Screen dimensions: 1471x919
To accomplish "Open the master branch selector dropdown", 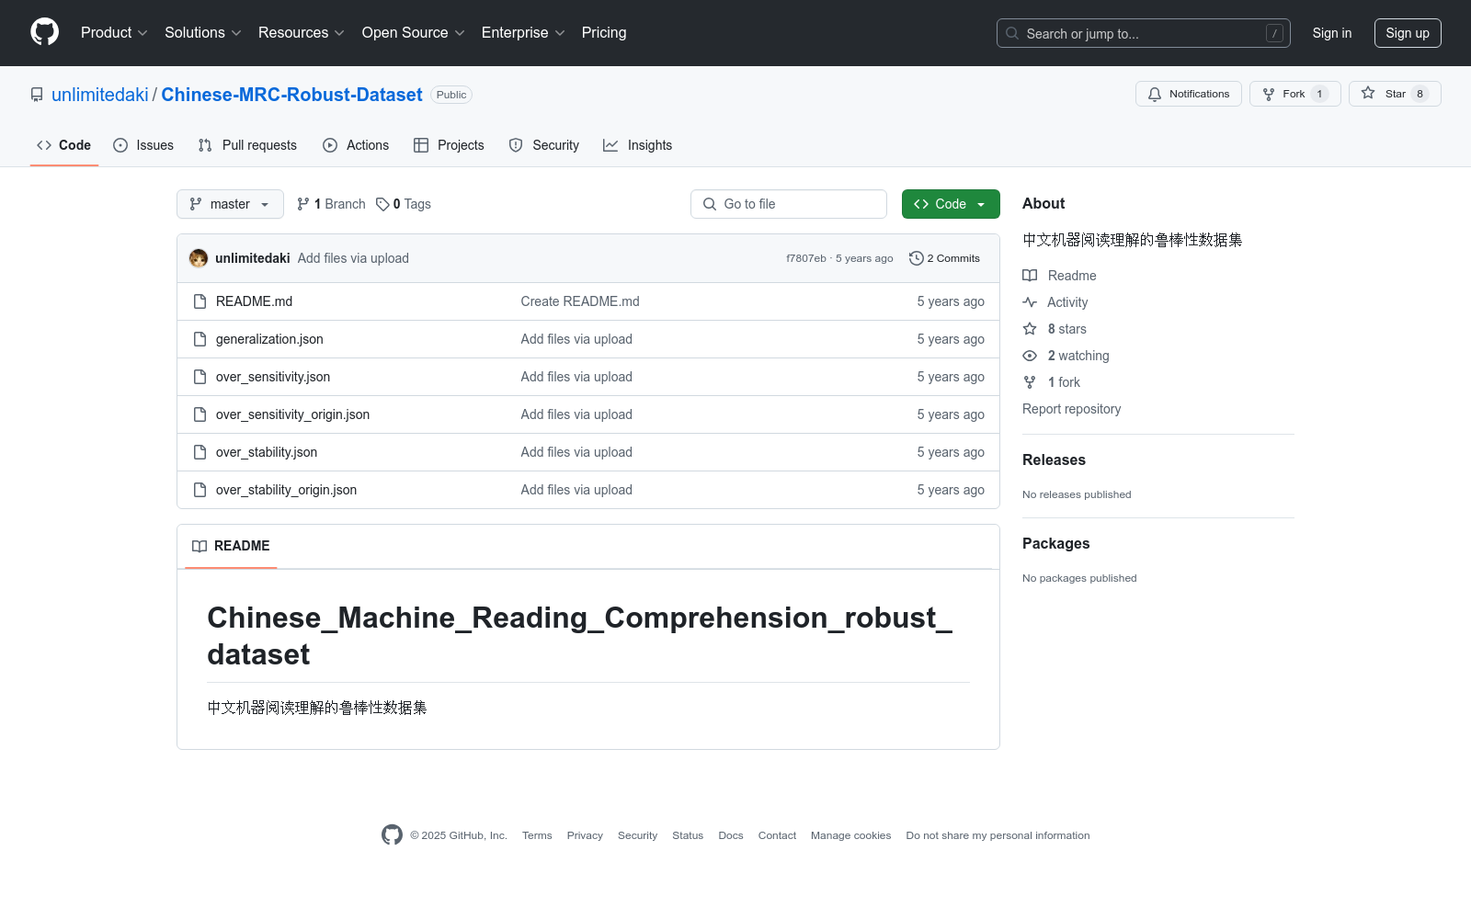I will (x=230, y=204).
